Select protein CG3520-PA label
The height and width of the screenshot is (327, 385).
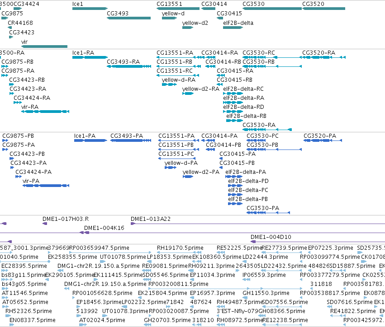click(x=320, y=136)
